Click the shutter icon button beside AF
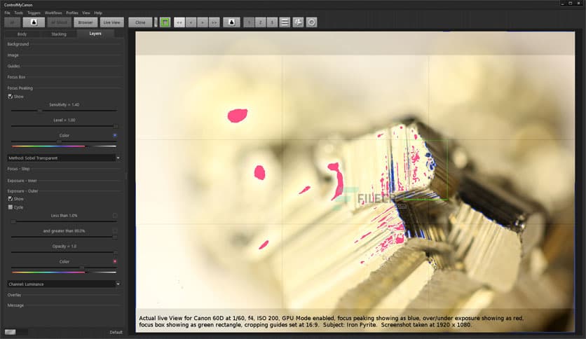This screenshot has width=586, height=339. pos(34,22)
